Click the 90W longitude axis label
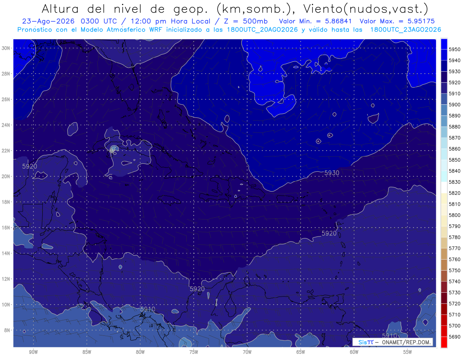The height and width of the screenshot is (357, 462). [x=33, y=352]
